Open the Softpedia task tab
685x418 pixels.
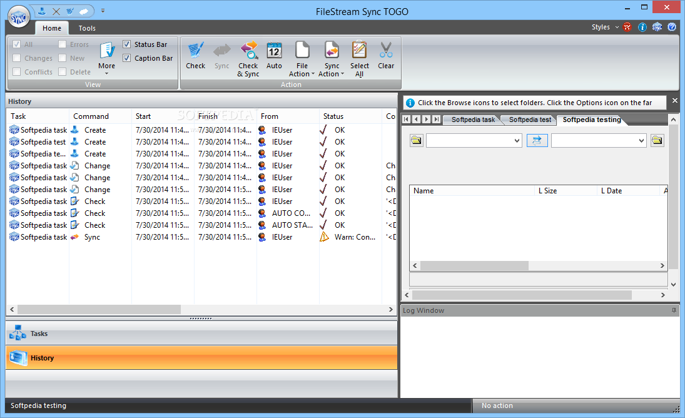[x=473, y=120]
